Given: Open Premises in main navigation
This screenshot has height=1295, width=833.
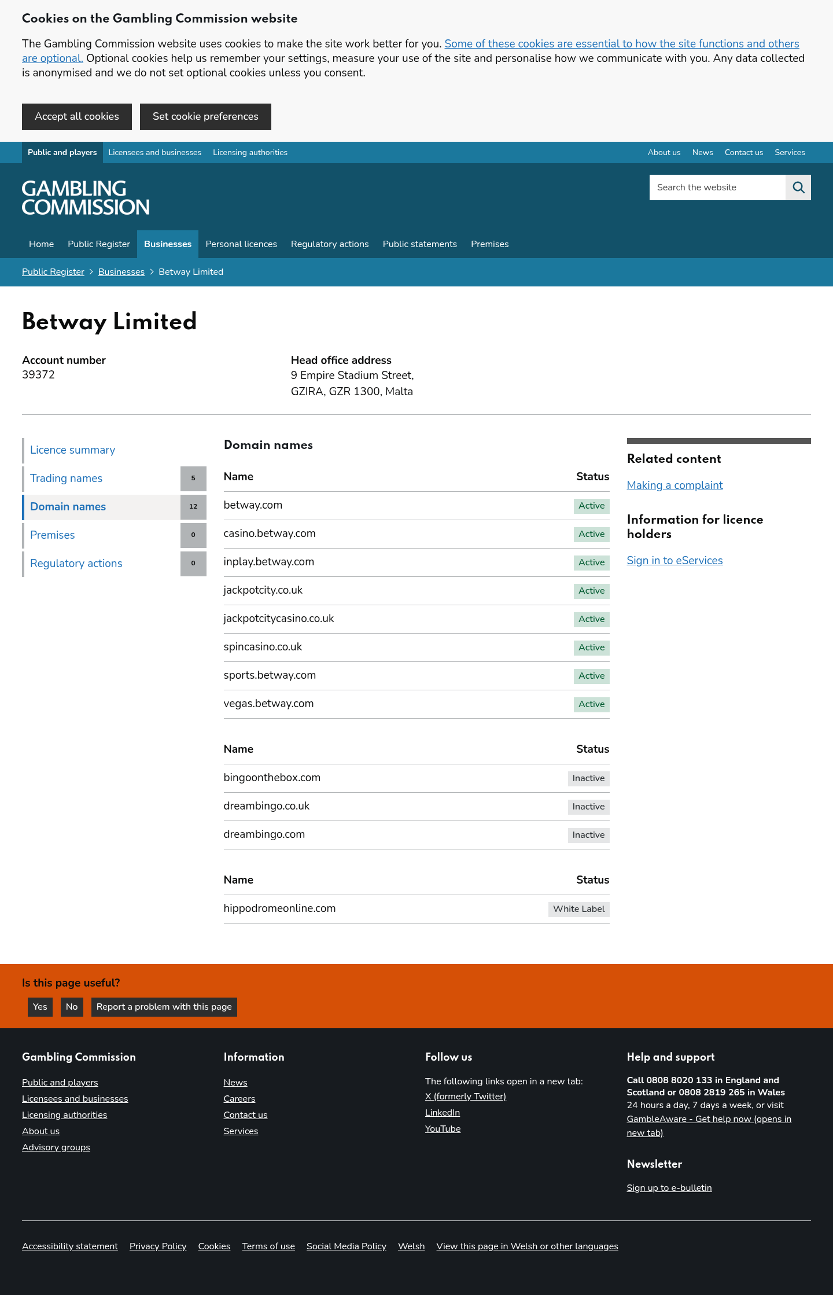Looking at the screenshot, I should pos(490,244).
